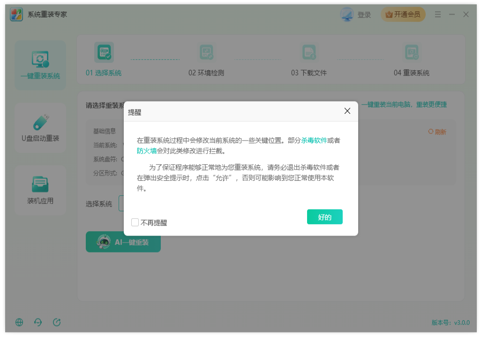
Task: Click the 一键重装当前电脑，重装更便捷 text
Action: click(404, 104)
